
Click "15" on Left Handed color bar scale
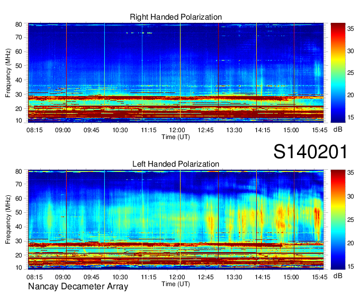click(x=350, y=266)
